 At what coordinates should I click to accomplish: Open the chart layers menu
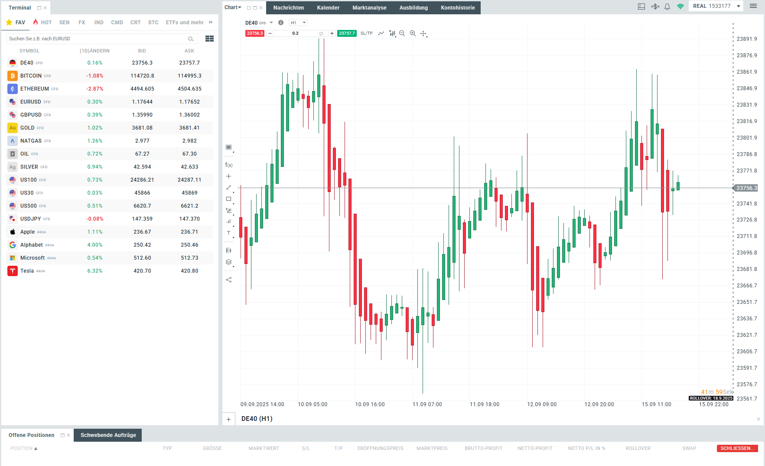[x=229, y=262]
